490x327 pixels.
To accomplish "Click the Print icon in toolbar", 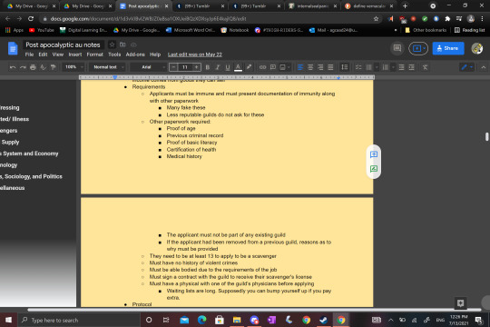I will (x=33, y=67).
